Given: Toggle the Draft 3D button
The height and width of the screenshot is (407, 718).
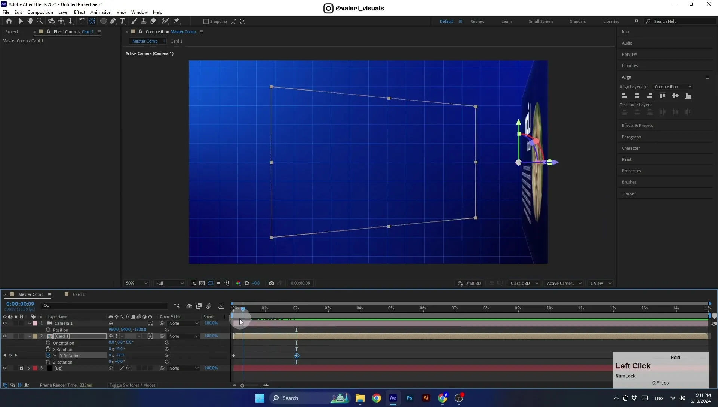Looking at the screenshot, I should click(469, 283).
